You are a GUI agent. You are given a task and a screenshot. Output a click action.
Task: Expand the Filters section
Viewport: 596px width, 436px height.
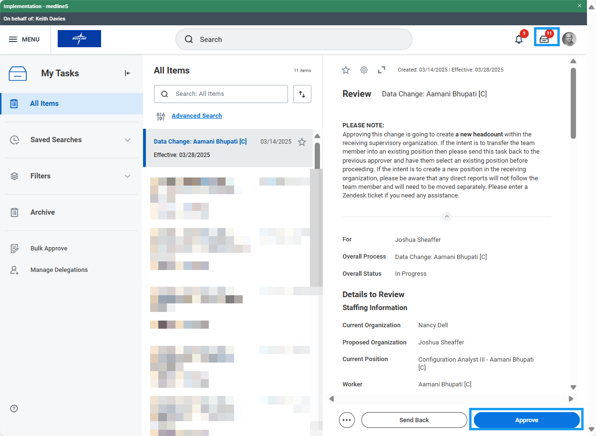[x=127, y=176]
